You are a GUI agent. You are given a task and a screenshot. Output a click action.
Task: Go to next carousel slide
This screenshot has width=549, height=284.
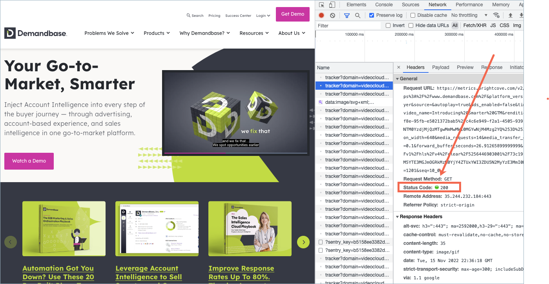303,242
